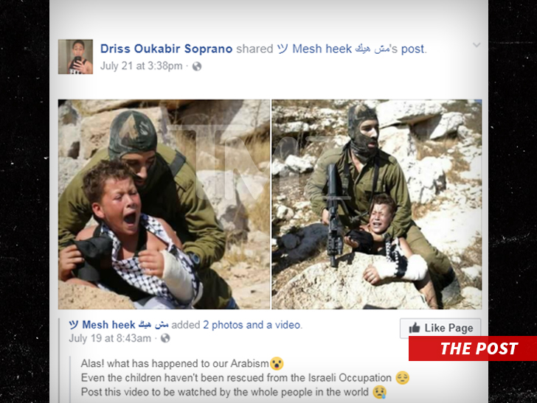Open Driss Oukabir Soprano profile name link
Image resolution: width=537 pixels, height=403 pixels.
click(x=167, y=49)
